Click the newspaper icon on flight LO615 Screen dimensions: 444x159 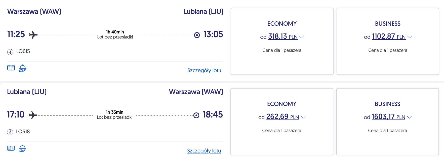click(x=11, y=68)
